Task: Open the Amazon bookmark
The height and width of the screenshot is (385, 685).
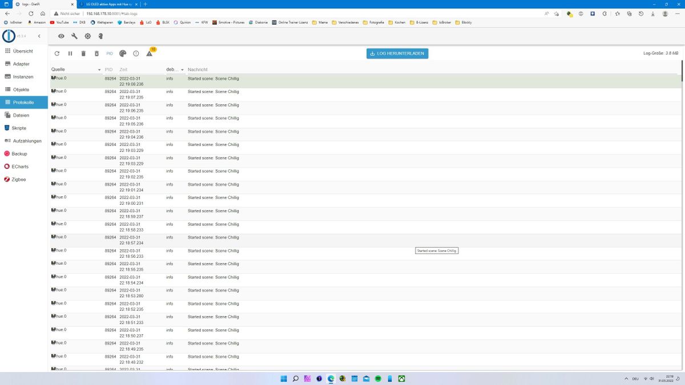Action: pyautogui.click(x=37, y=22)
